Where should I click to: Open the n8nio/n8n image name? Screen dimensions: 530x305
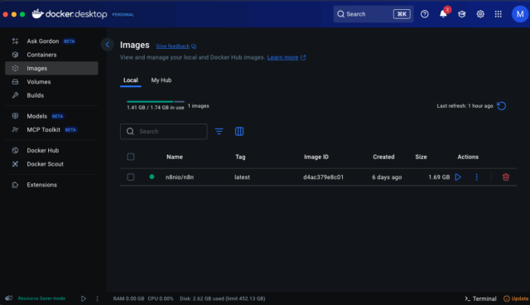[180, 177]
